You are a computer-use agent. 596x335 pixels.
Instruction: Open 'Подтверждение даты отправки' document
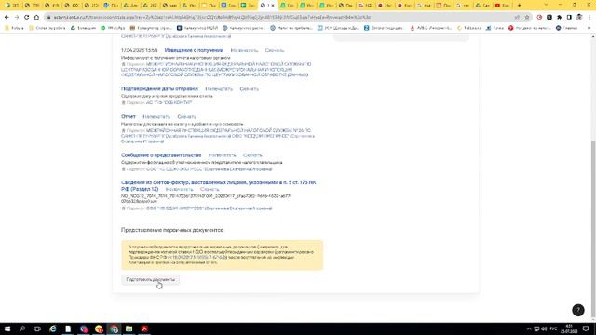[x=159, y=88]
